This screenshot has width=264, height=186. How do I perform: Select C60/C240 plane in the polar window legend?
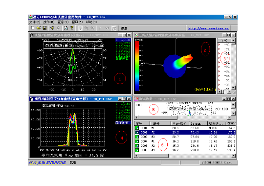coord(123,46)
